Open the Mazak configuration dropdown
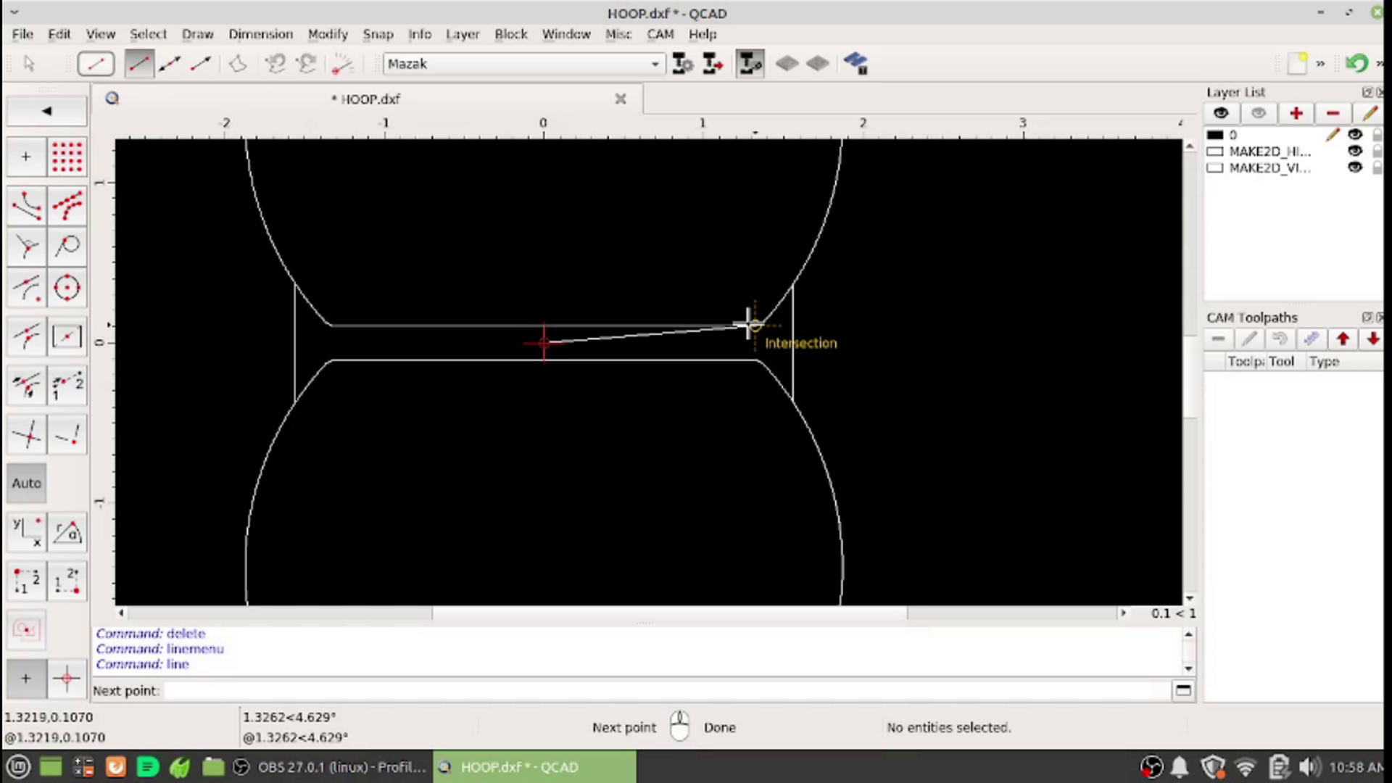1392x783 pixels. click(523, 64)
